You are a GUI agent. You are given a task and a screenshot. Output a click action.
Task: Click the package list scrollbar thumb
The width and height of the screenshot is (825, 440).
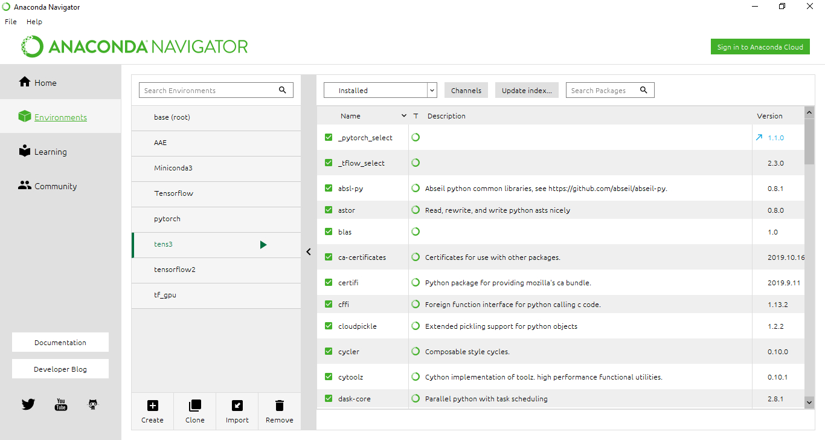point(809,141)
